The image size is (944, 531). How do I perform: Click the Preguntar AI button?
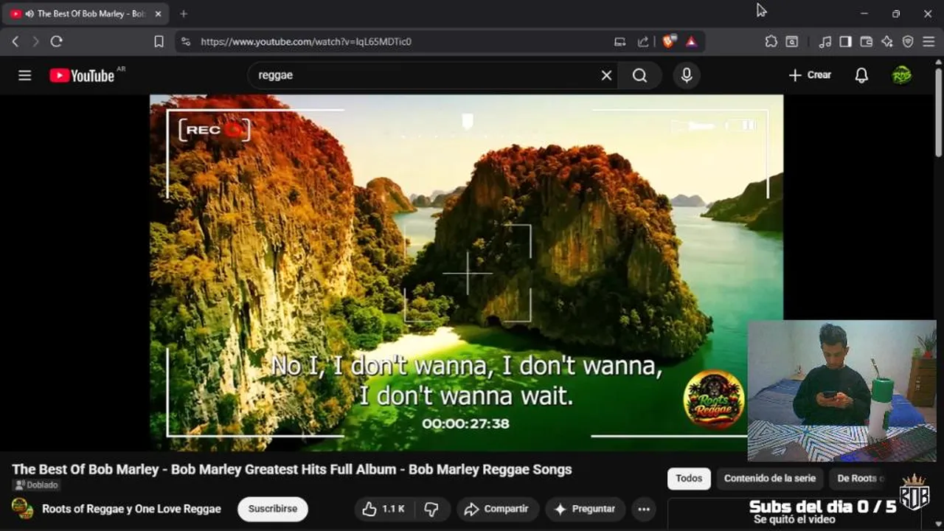[x=585, y=509]
